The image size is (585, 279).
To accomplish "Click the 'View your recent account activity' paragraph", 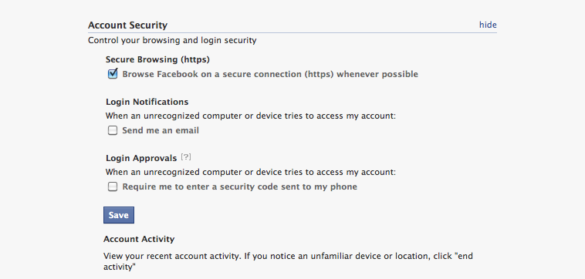I will [x=288, y=261].
